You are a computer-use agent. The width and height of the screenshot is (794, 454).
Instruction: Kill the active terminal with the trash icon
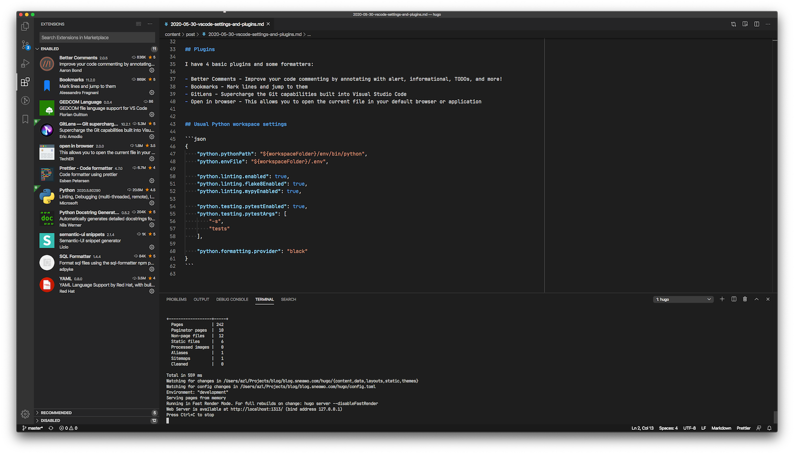(x=744, y=299)
